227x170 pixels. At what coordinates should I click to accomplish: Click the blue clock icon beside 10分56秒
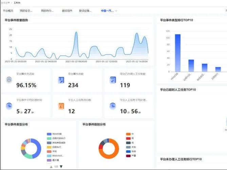(113, 106)
